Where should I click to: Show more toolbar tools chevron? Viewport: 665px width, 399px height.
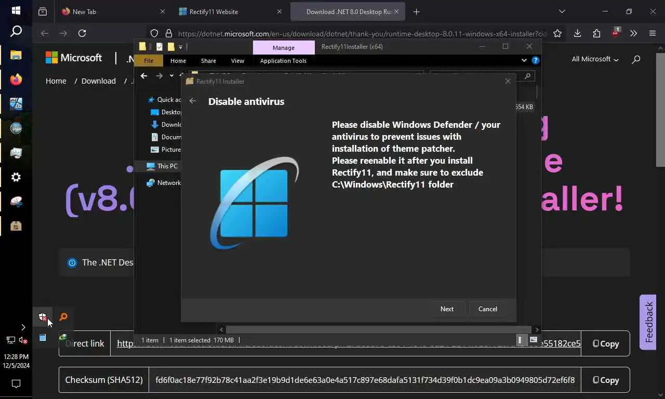[x=633, y=33]
